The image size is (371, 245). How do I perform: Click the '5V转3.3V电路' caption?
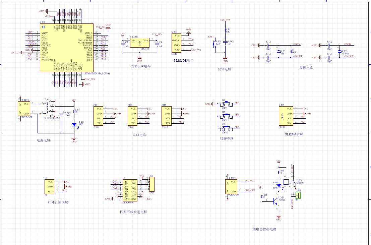coord(140,66)
